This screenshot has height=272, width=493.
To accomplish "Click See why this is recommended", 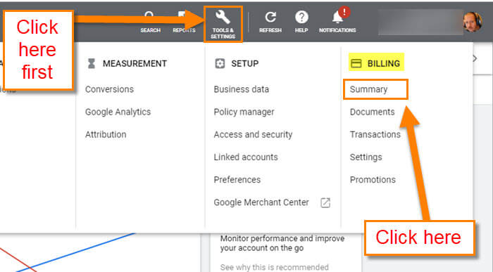I will pyautogui.click(x=274, y=267).
